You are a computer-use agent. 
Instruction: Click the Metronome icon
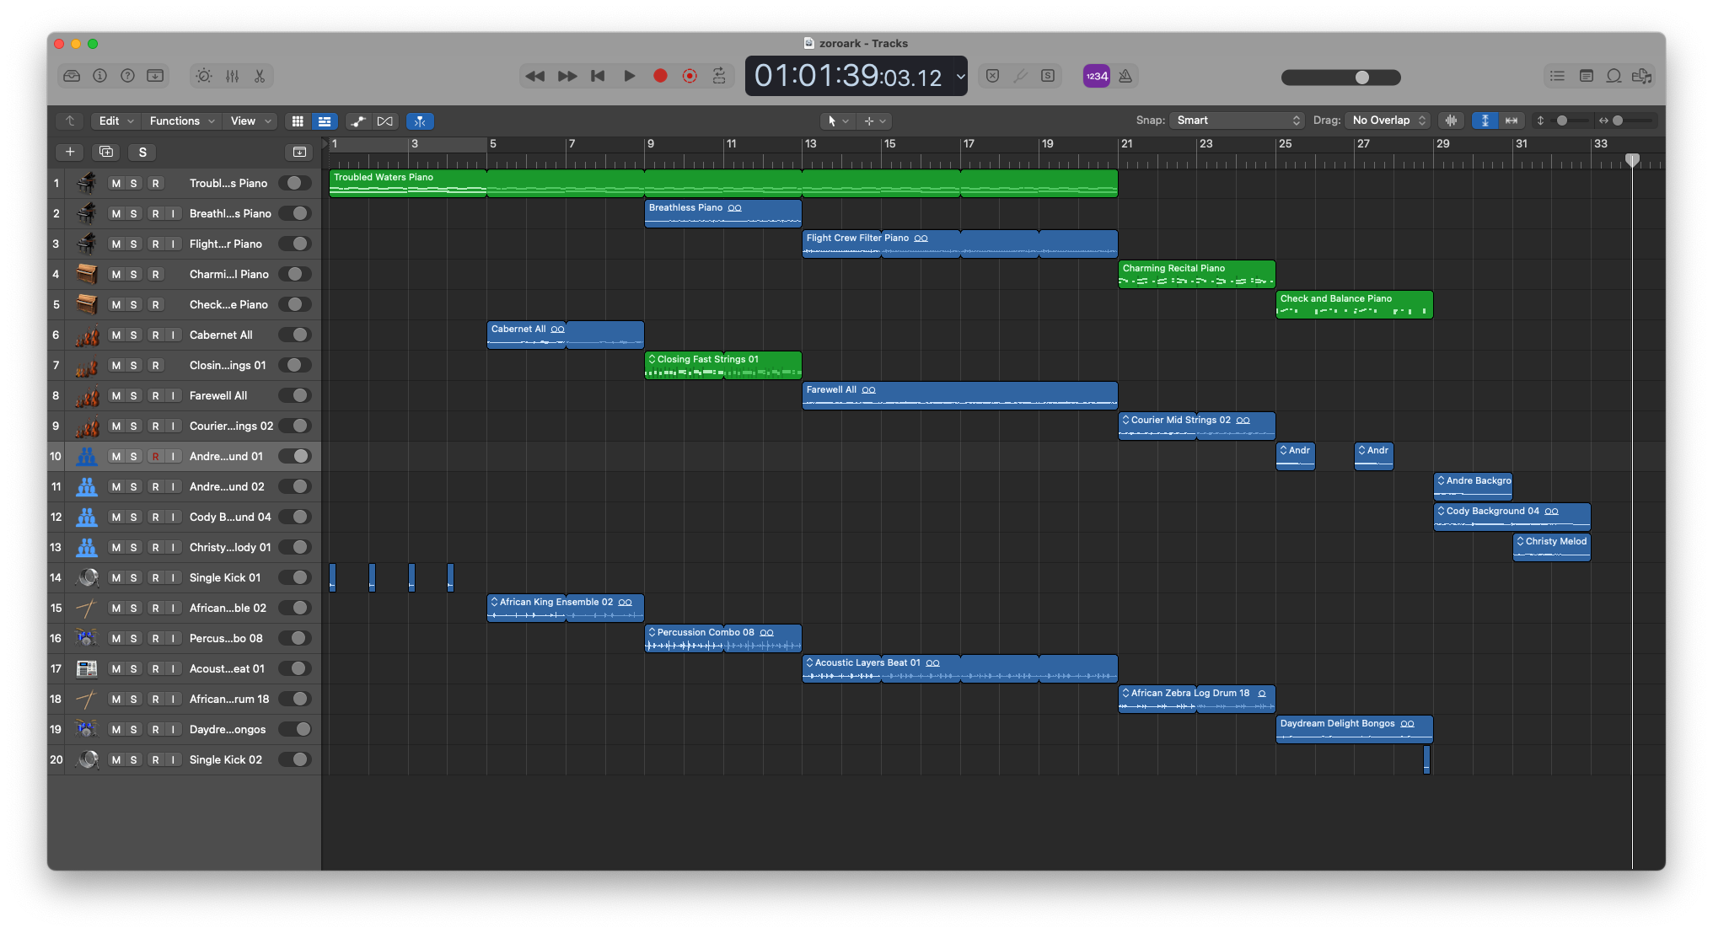tap(1125, 76)
